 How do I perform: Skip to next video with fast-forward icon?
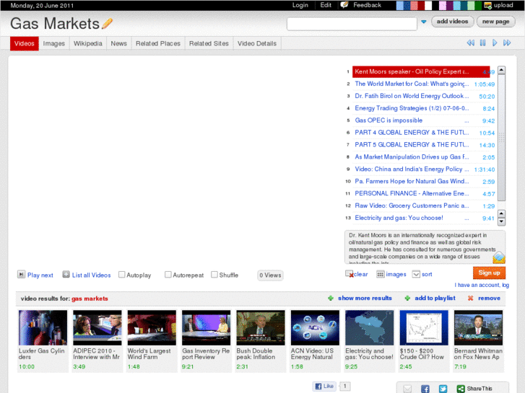click(507, 43)
